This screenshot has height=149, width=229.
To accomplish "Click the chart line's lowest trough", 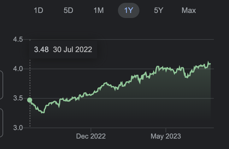I will [x=43, y=112].
